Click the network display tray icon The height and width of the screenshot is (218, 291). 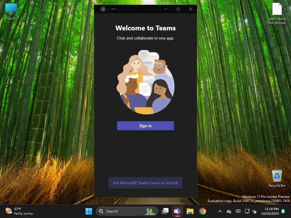pos(247,211)
